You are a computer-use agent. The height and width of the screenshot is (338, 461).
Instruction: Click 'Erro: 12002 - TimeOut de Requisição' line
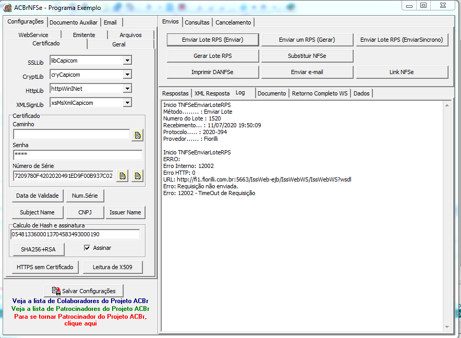click(209, 193)
